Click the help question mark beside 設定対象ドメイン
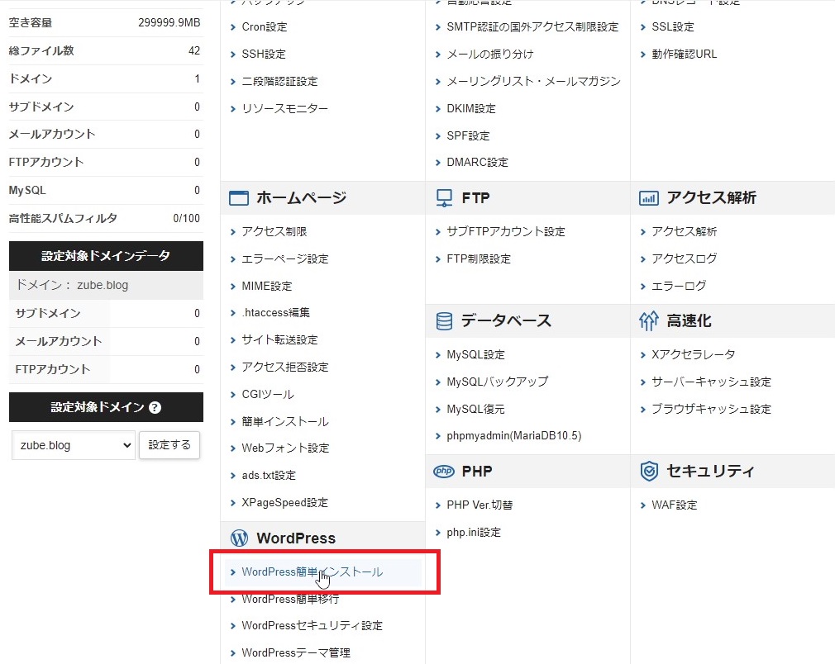The width and height of the screenshot is (835, 664). pos(155,407)
